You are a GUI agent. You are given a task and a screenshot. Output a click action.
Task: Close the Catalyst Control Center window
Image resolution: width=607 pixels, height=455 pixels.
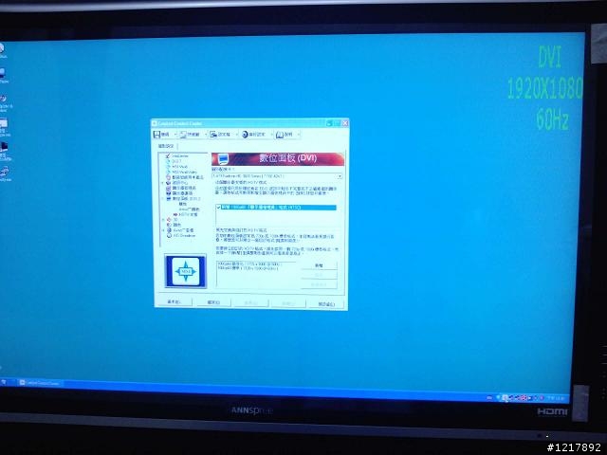tap(345, 123)
